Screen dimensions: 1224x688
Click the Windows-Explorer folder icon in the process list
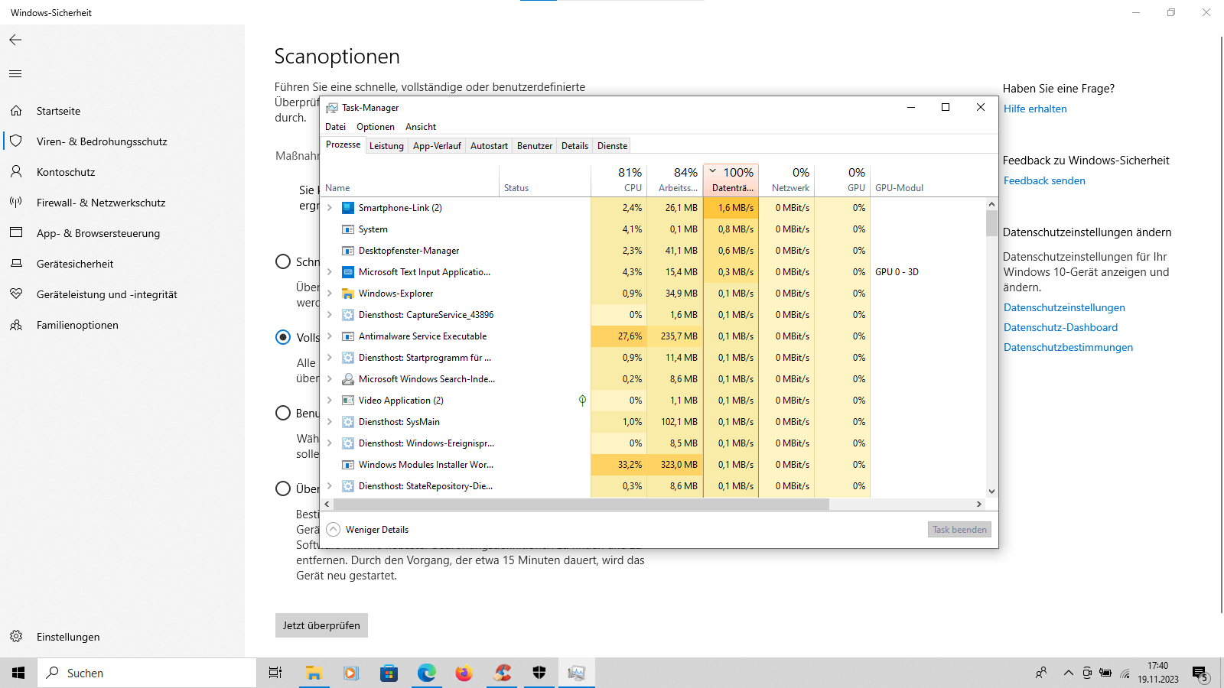pos(348,294)
